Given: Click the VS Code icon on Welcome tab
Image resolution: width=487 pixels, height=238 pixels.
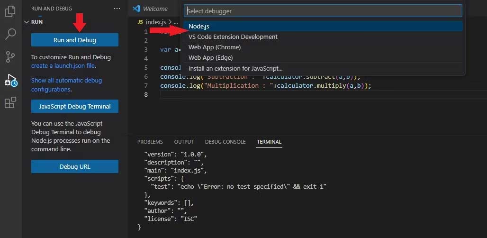Looking at the screenshot, I should [x=136, y=9].
